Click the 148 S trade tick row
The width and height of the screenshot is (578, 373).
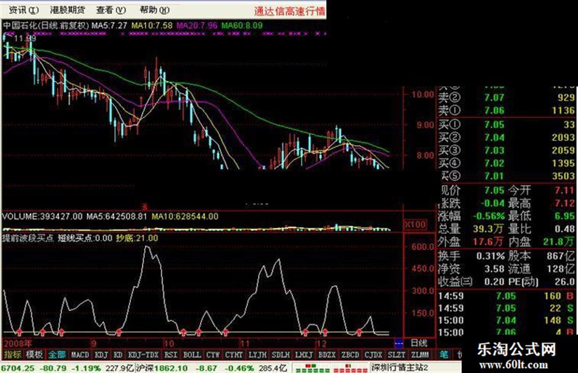[x=506, y=320]
